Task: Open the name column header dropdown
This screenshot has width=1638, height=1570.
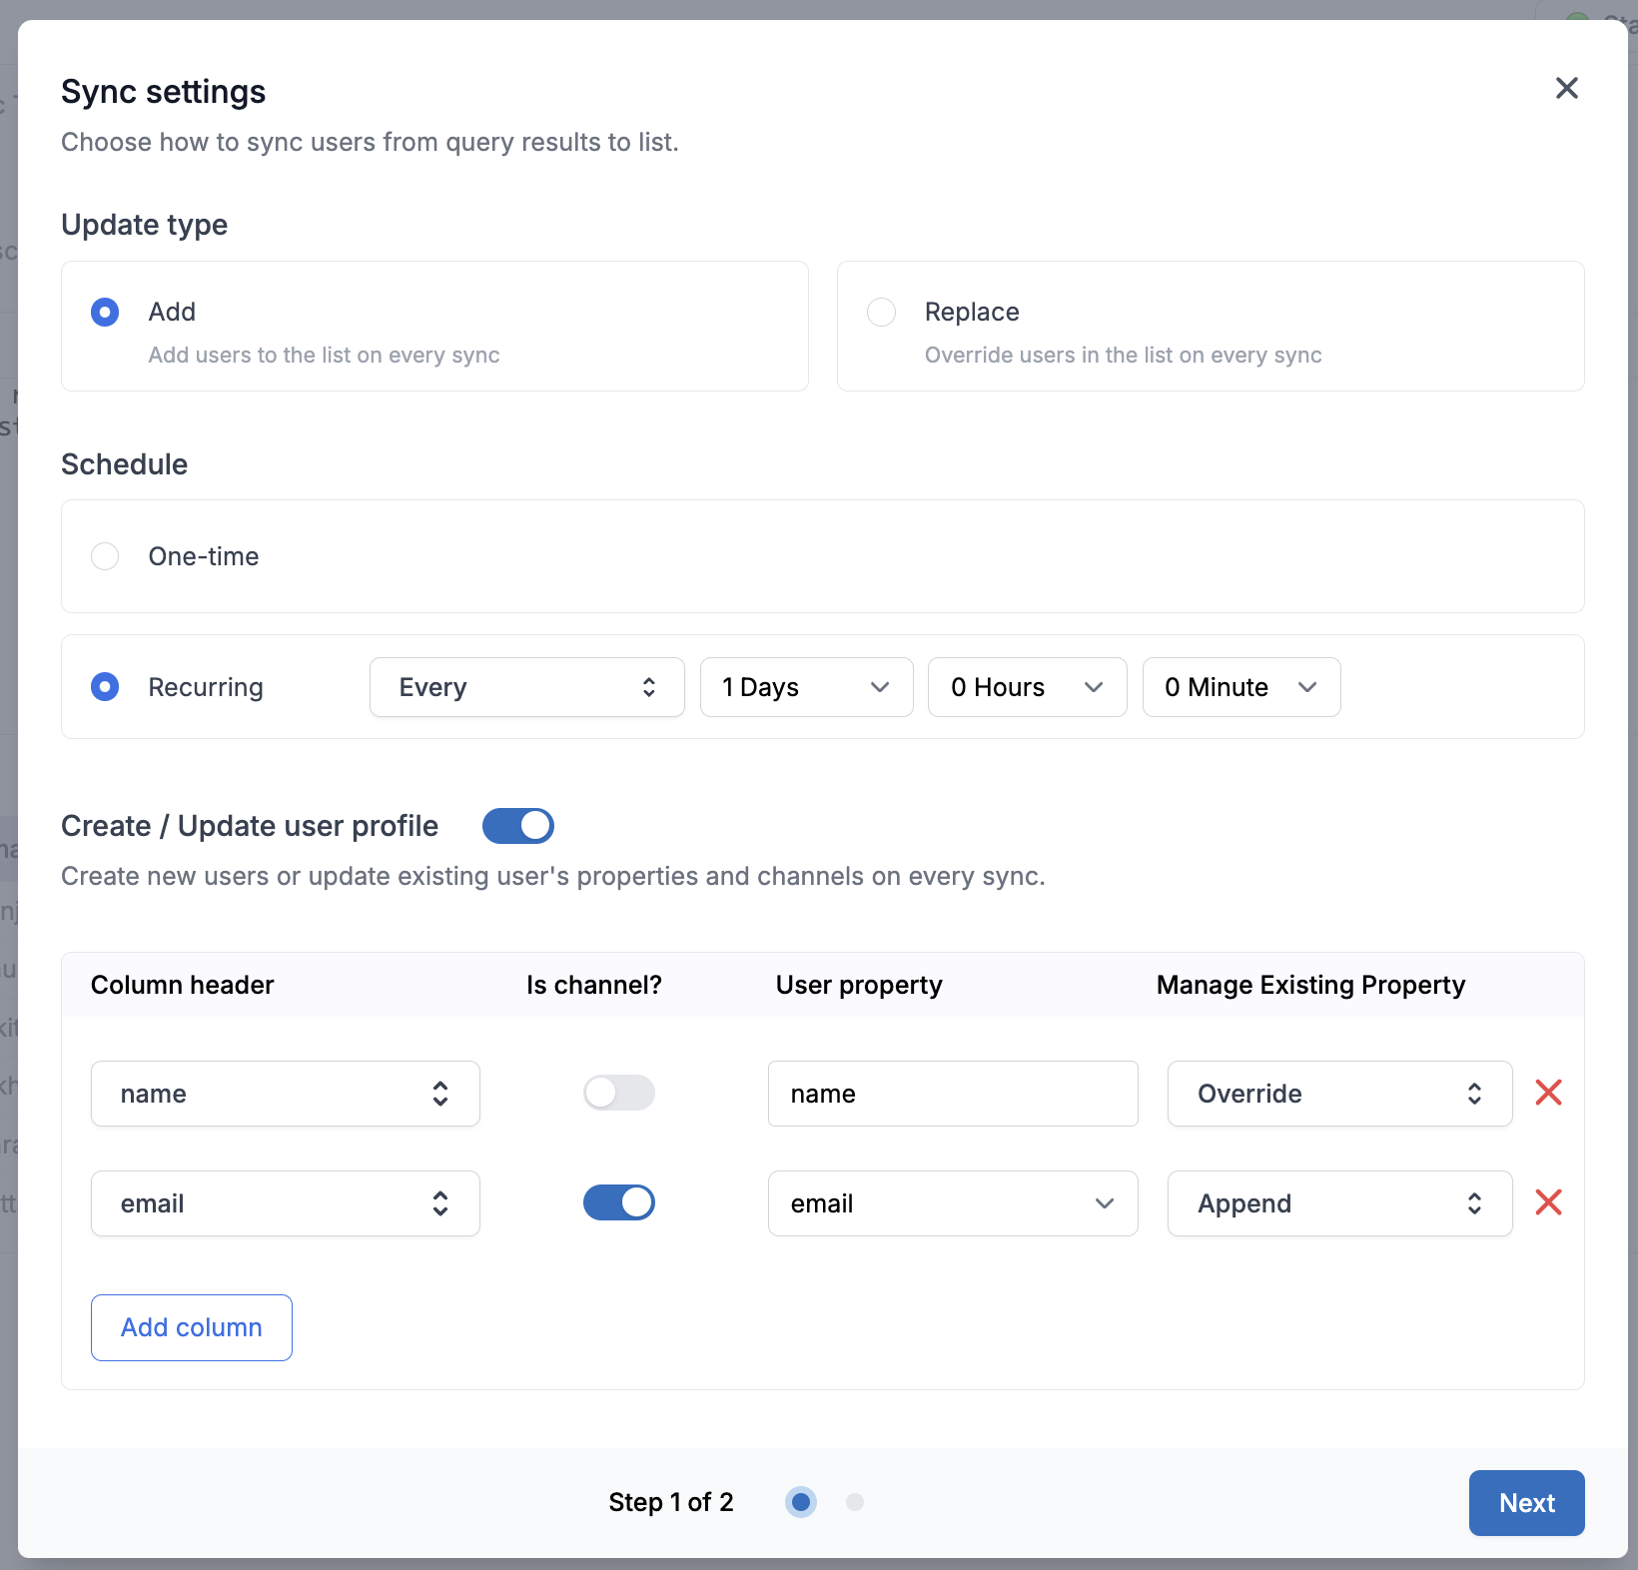Action: click(286, 1094)
